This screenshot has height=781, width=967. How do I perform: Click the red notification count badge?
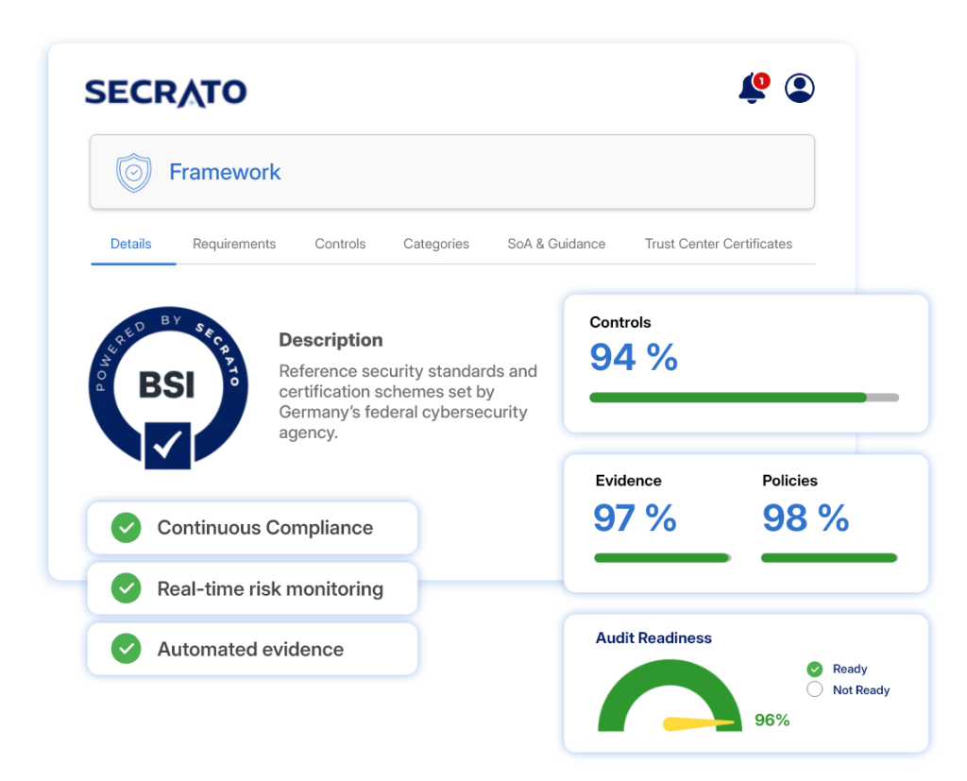(762, 81)
